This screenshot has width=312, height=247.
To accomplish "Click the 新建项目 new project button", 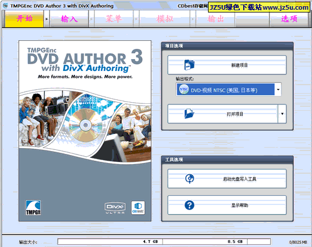I will (227, 65).
